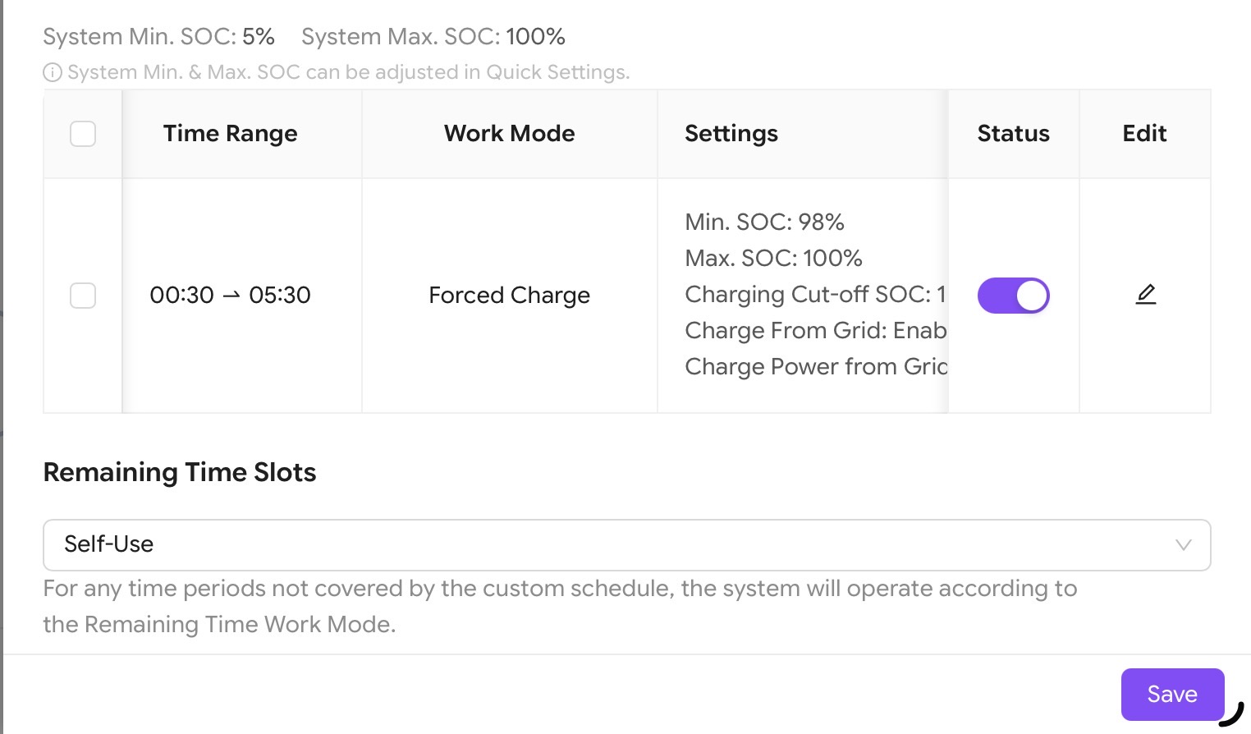
Task: Click the Charging Cut-off SOC setting line
Action: click(x=814, y=295)
